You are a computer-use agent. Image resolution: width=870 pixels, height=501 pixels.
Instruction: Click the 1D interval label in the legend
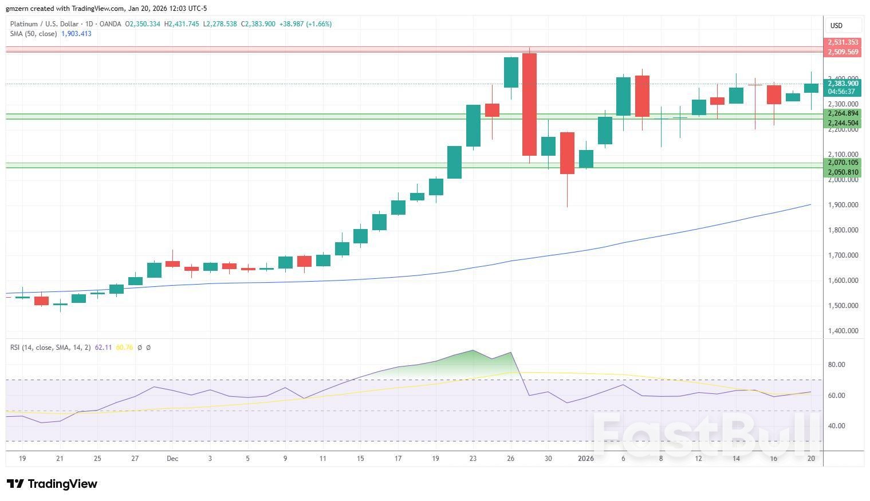[89, 24]
